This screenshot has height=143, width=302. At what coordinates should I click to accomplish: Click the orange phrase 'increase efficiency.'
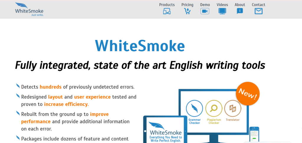[66, 104]
